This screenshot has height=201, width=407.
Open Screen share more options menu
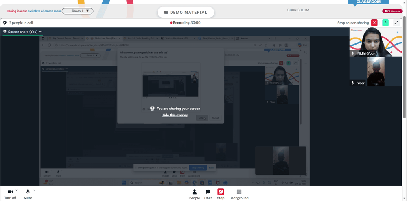41,32
